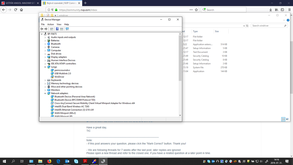The image size is (293, 165).
Task: Click the Explorer help icon
Action: (288, 20)
